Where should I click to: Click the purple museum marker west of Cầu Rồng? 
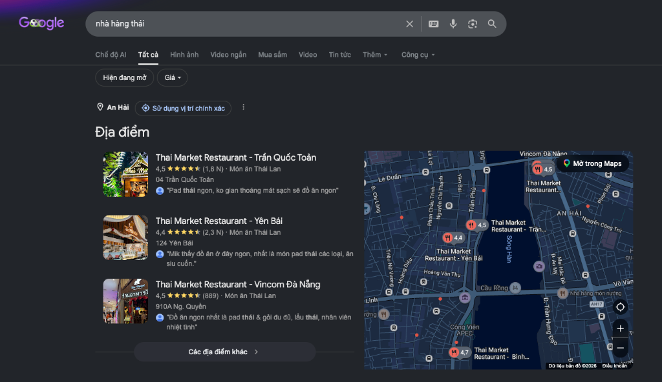(x=464, y=297)
